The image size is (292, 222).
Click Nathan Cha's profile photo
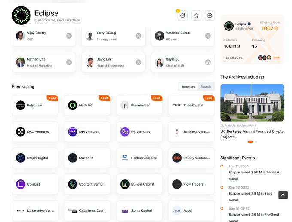click(21, 62)
